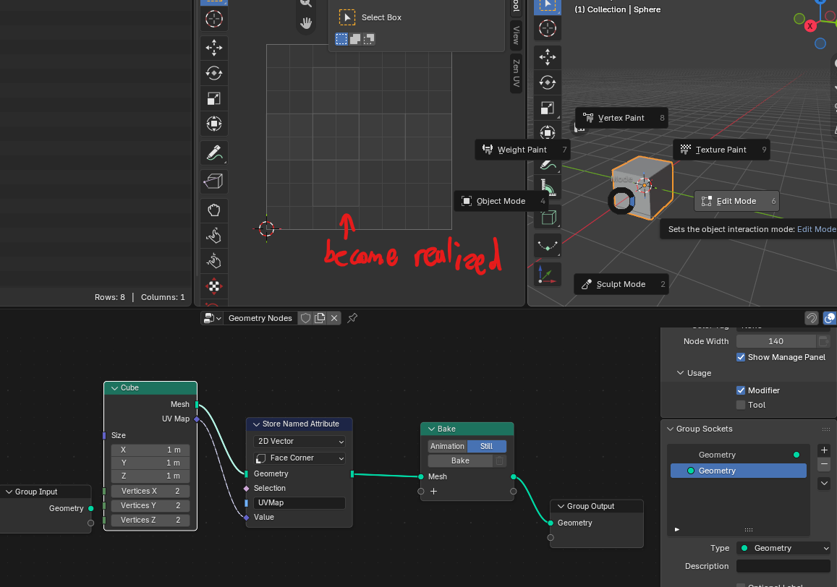Open the Zen UV sidebar tab

point(517,73)
